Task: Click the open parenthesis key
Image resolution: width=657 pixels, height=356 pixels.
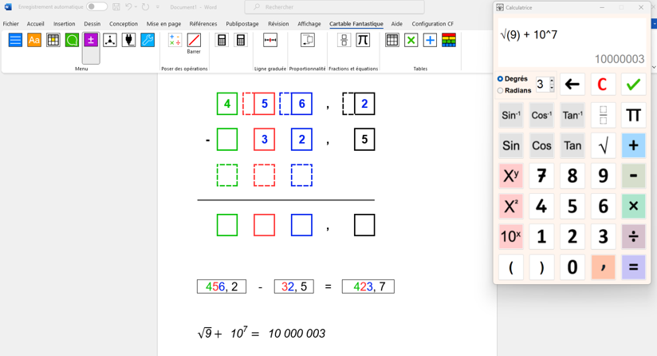Action: tap(511, 267)
